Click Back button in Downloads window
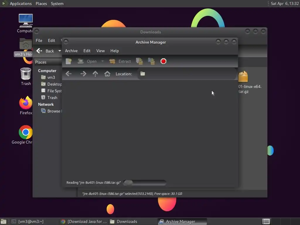Screen dimensions: 300x225 45,51
